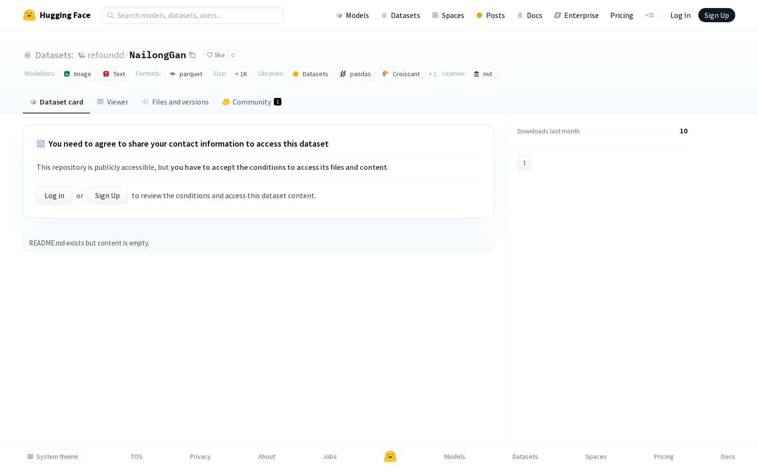Image resolution: width=758 pixels, height=473 pixels.
Task: Select the Text modality tag
Action: tap(114, 74)
